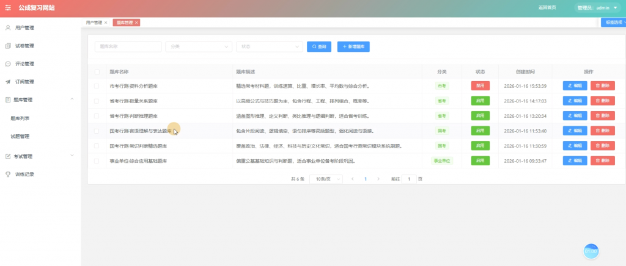Click the 新增题库 add button
Image resolution: width=626 pixels, height=266 pixels.
(x=353, y=46)
